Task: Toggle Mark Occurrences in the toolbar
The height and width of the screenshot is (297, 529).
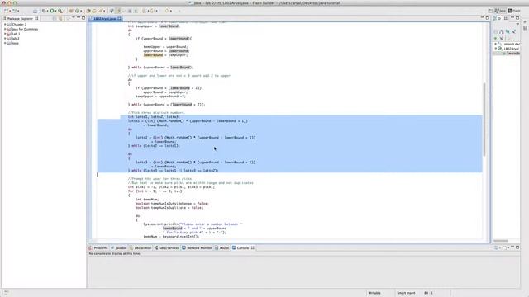Action: point(112,11)
